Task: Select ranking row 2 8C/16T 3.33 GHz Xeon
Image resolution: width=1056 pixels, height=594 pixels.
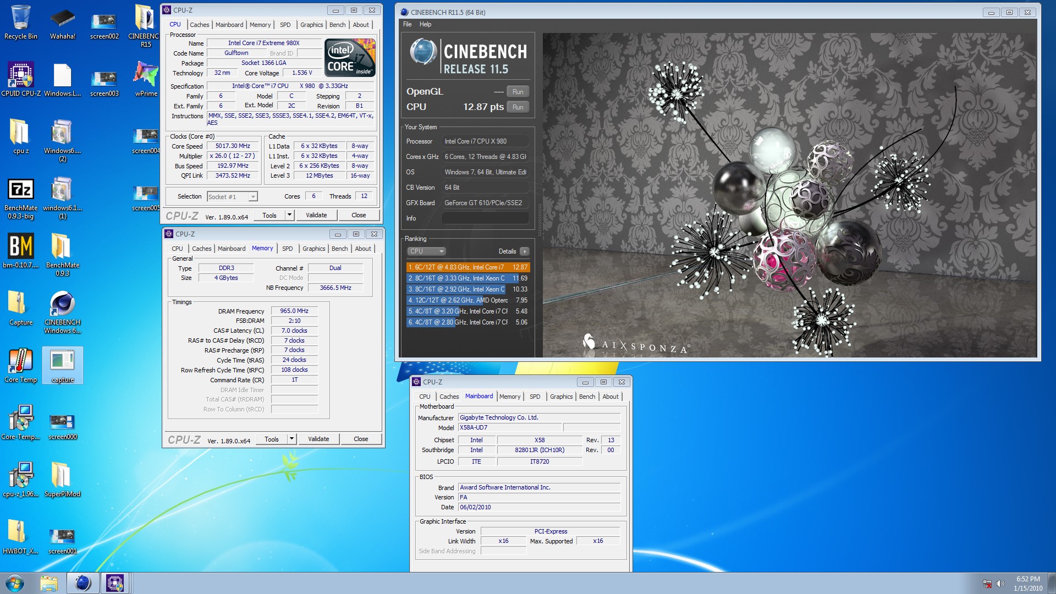Action: pyautogui.click(x=468, y=278)
